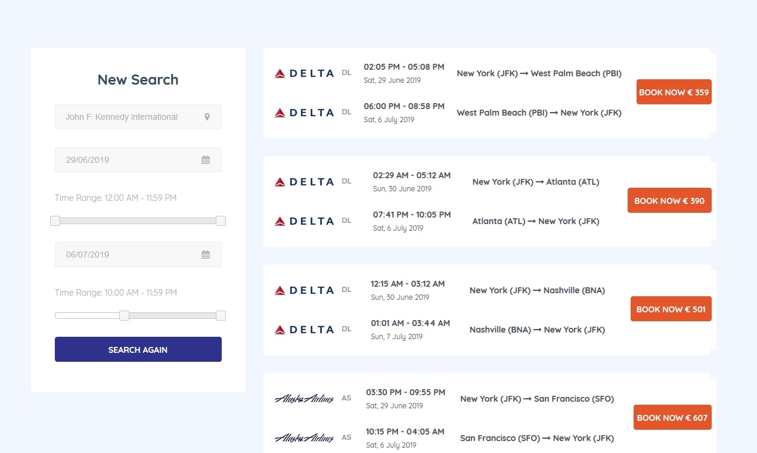Click the Delta logo on JFK to PBI flight
757x453 pixels.
tap(304, 73)
